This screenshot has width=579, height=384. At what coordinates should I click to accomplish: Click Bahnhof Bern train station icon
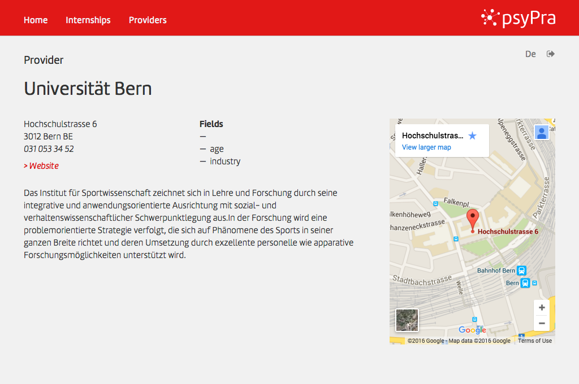tap(521, 270)
